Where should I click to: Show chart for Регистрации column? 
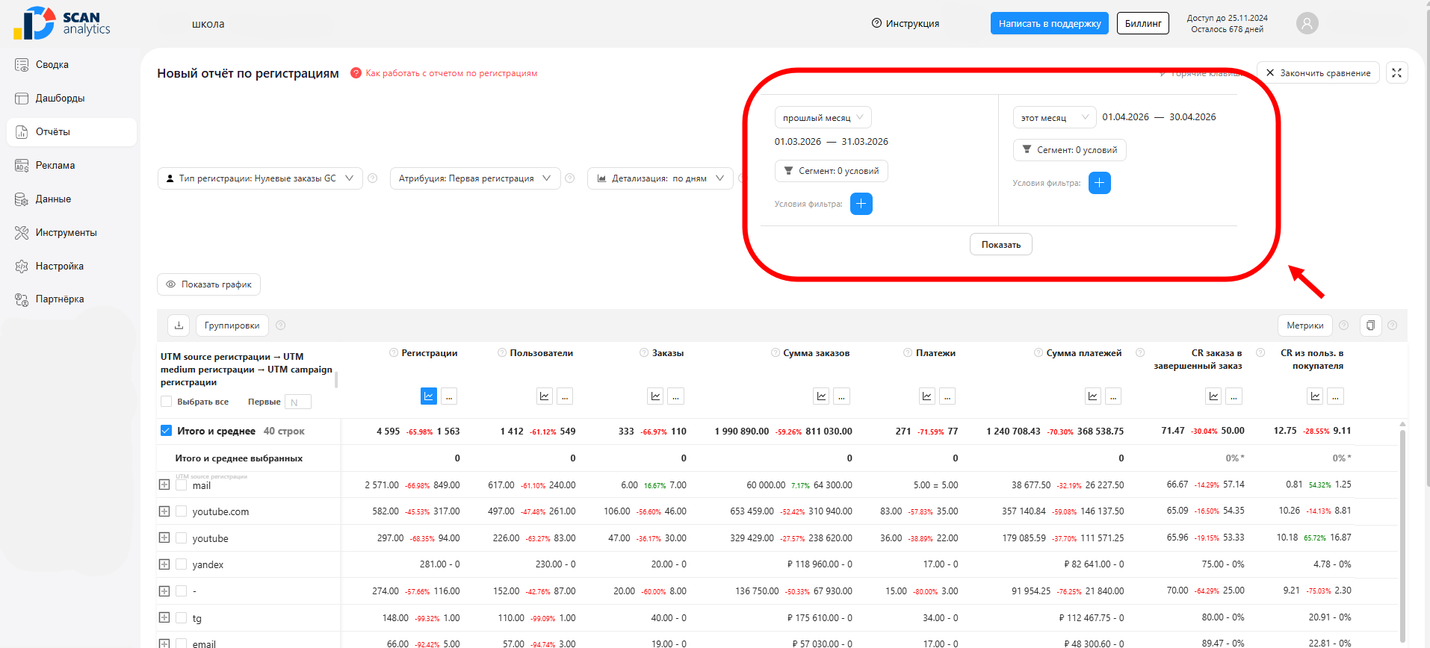[x=429, y=396]
